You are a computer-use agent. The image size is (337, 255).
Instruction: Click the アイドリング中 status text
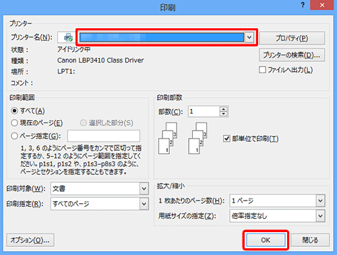coord(73,49)
